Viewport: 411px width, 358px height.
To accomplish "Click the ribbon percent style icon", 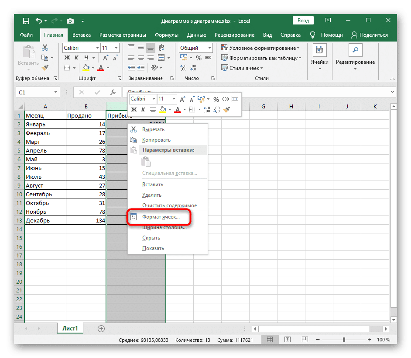I will (x=198, y=58).
